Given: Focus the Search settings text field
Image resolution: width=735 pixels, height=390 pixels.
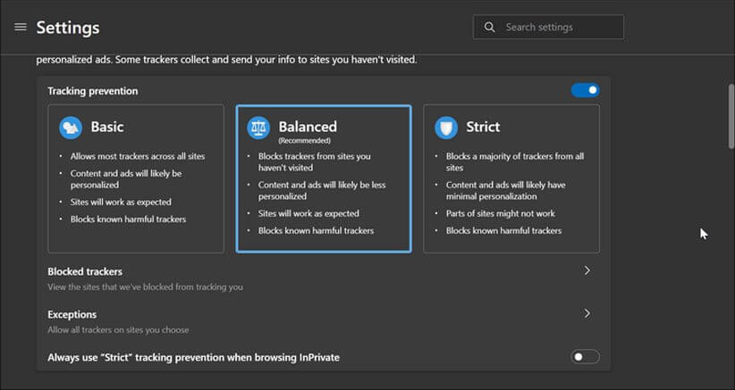Looking at the screenshot, I should click(x=559, y=28).
